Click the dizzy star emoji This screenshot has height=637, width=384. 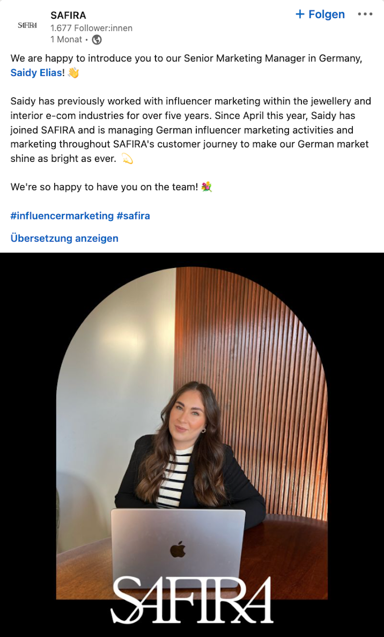pos(127,159)
